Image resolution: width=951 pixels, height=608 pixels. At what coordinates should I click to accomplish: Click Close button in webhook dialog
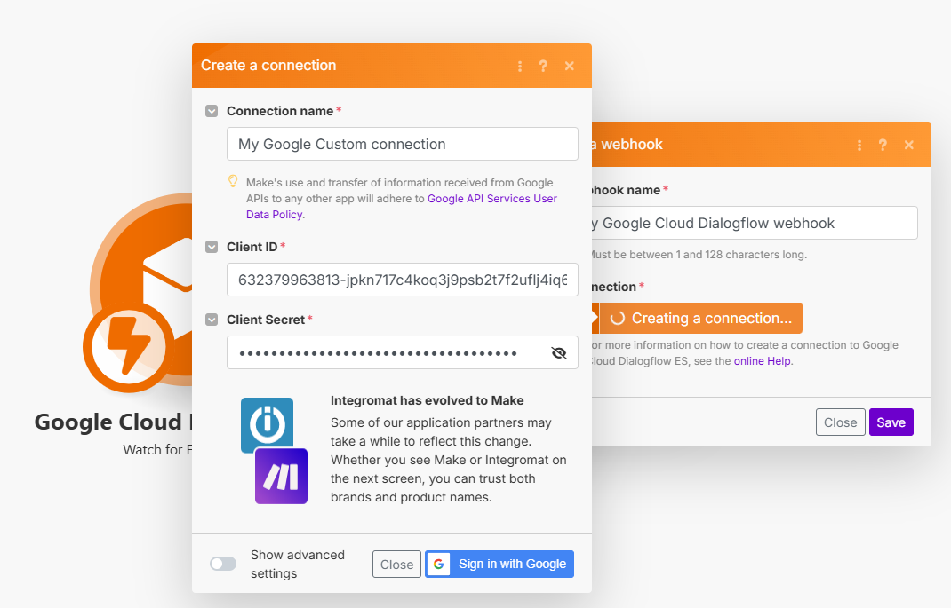tap(841, 422)
